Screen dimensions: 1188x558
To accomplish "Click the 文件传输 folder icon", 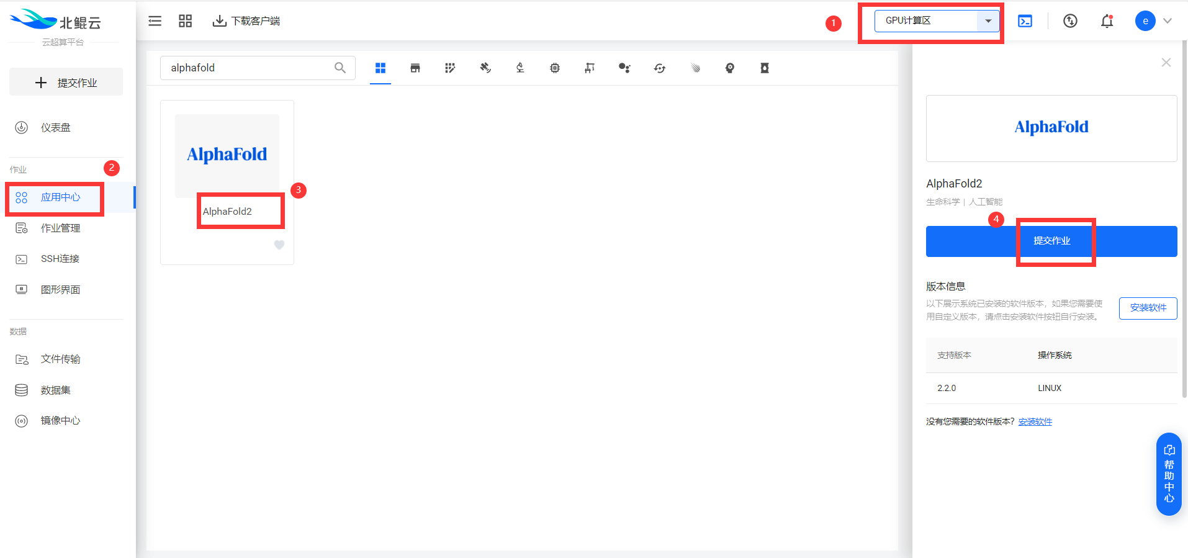I will 22,359.
